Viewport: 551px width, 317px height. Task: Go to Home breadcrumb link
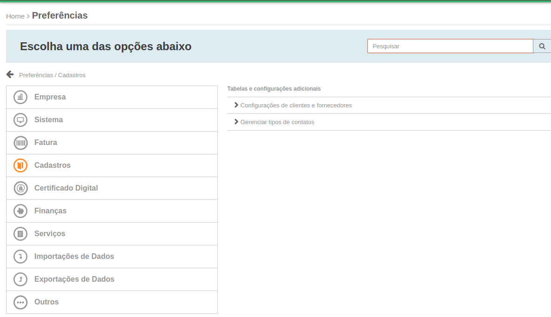point(15,16)
